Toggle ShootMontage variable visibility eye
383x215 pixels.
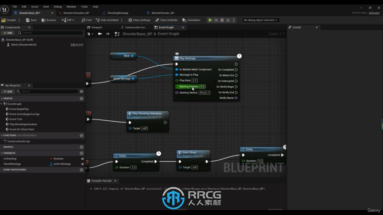pos(83,164)
